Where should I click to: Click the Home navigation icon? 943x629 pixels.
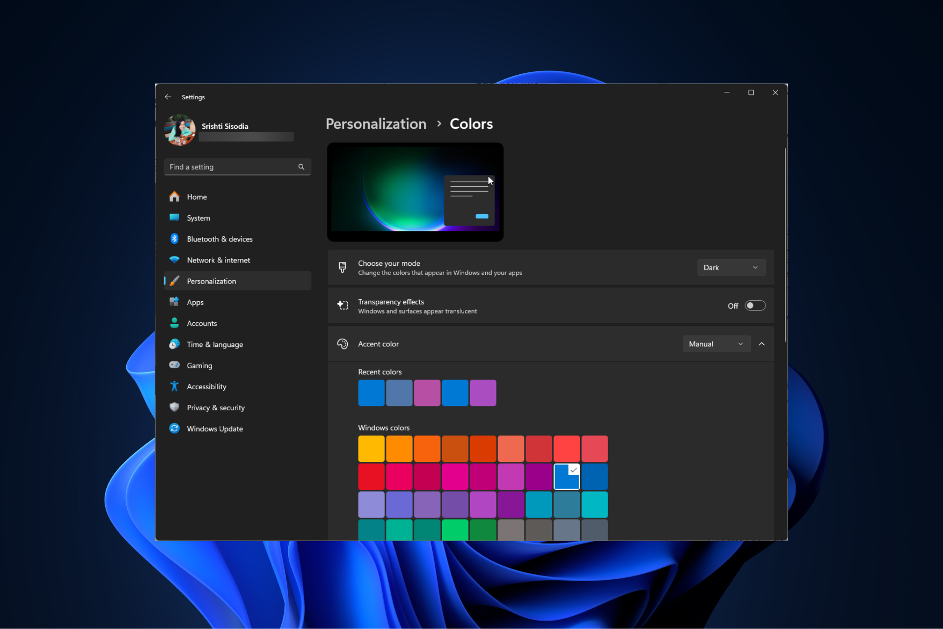pos(175,197)
